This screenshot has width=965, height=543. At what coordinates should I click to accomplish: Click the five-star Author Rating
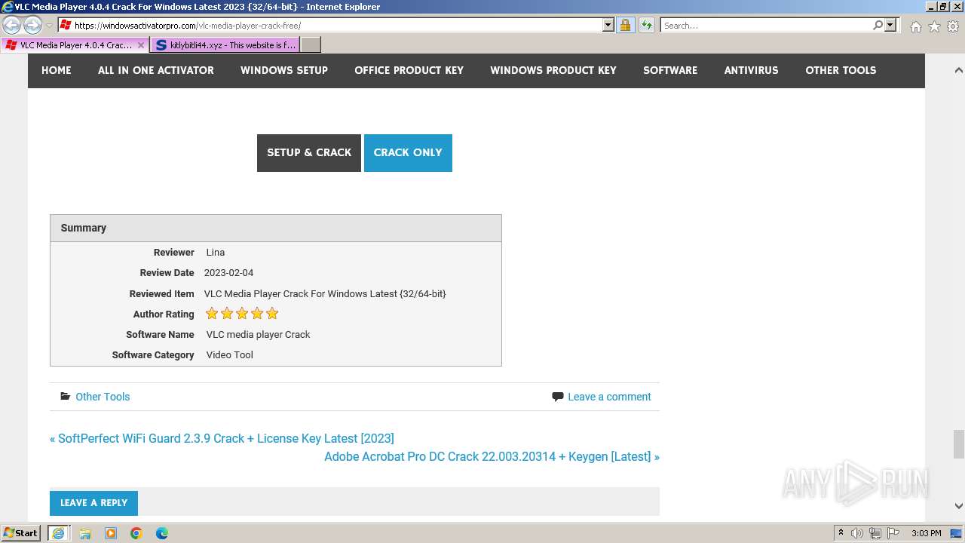pyautogui.click(x=242, y=314)
